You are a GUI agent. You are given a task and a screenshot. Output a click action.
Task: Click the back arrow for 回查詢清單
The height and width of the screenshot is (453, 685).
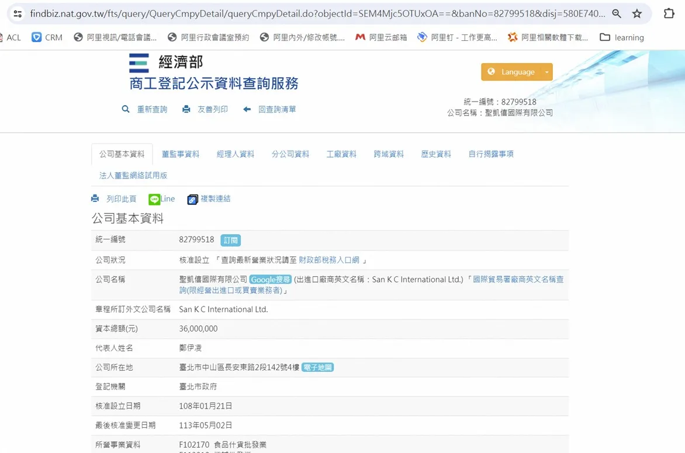pyautogui.click(x=247, y=109)
